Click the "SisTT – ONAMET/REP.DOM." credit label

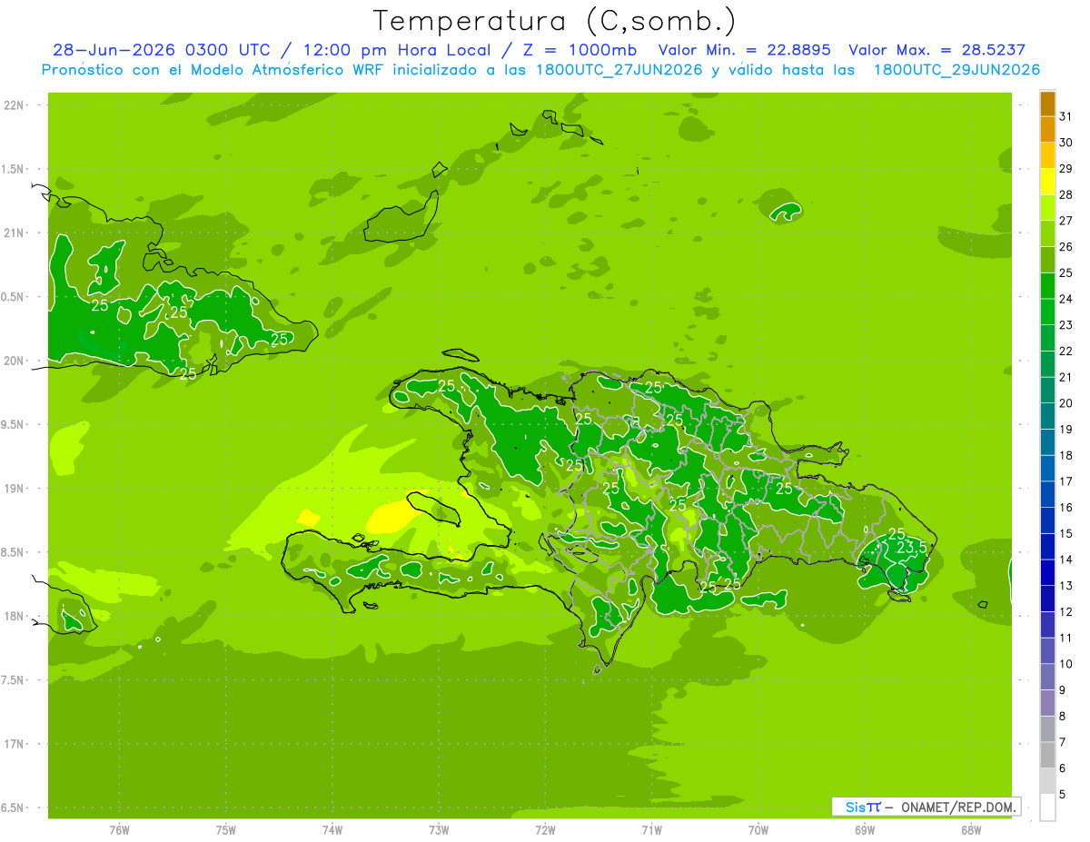point(927,807)
